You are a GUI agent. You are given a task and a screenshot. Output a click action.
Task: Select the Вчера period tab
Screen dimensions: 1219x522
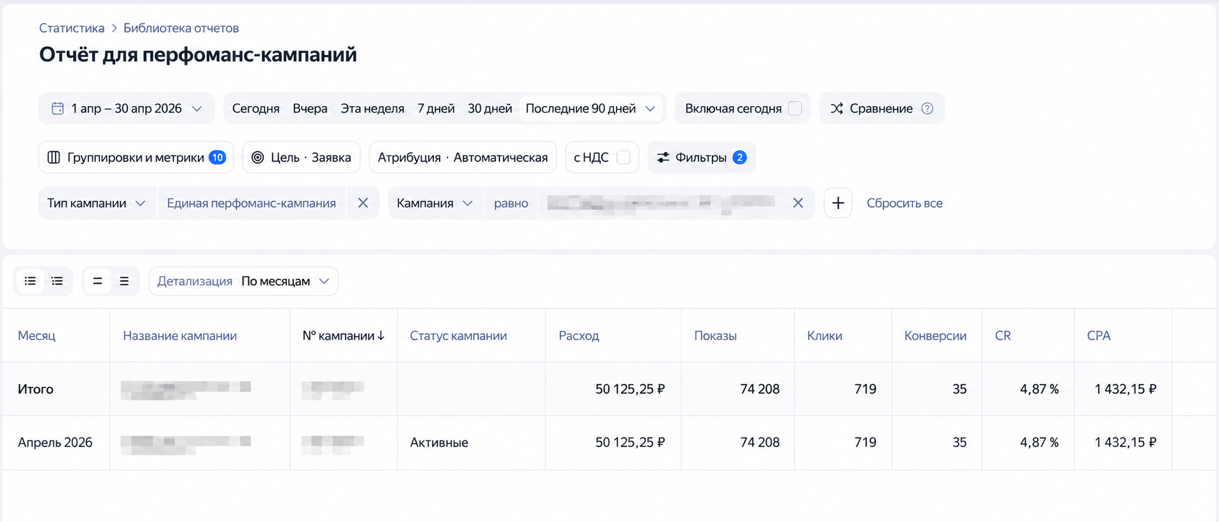click(310, 108)
